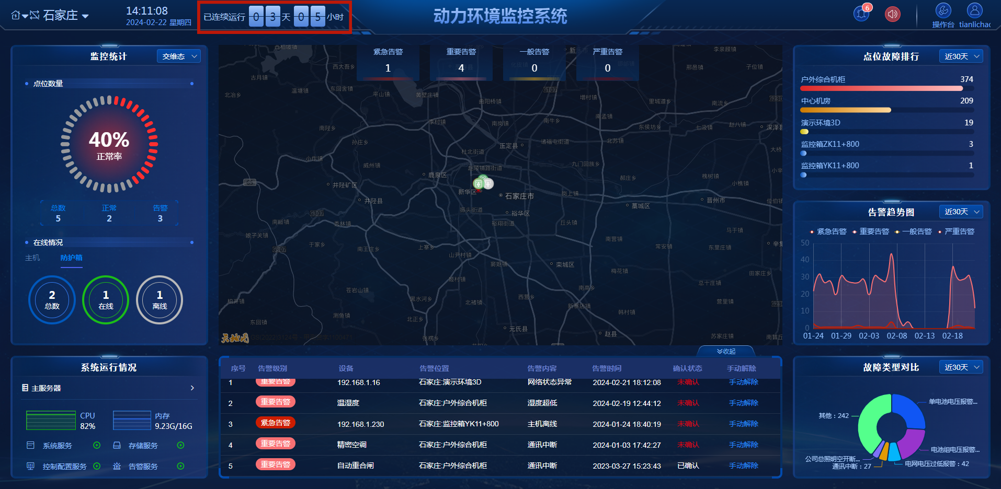Mute the red alarm sound speaker
Viewport: 1001px width, 489px height.
click(x=892, y=14)
